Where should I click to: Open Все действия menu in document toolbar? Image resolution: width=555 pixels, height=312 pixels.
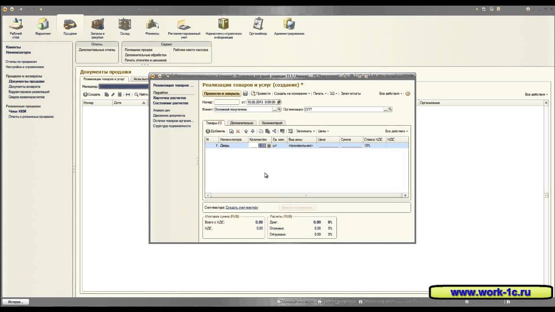click(391, 94)
